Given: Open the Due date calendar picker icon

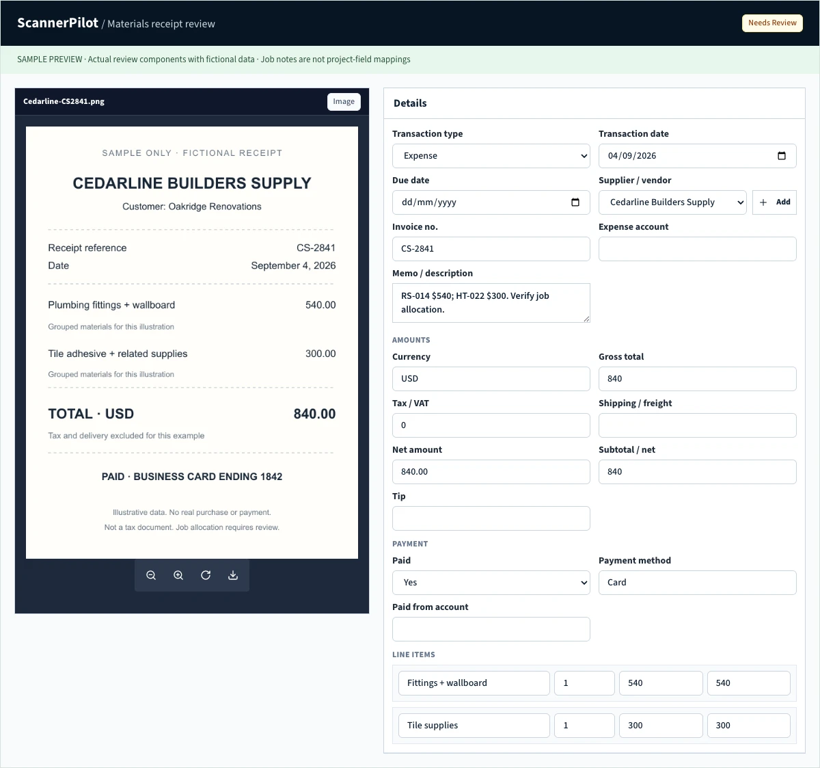Looking at the screenshot, I should [x=575, y=202].
